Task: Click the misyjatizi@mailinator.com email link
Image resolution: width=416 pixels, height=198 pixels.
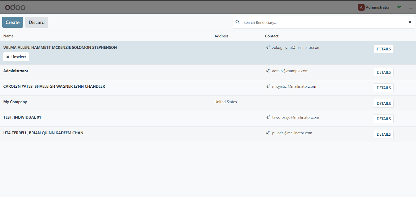Action: pyautogui.click(x=294, y=86)
